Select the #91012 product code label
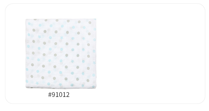 59,95
